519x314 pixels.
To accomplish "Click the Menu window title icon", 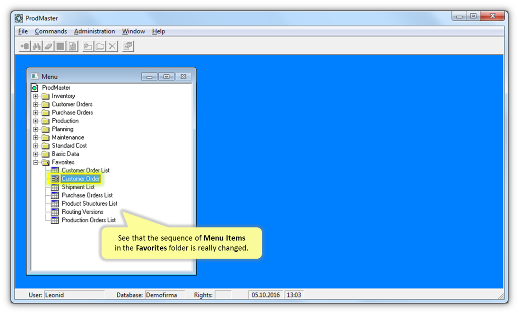I will click(x=35, y=77).
